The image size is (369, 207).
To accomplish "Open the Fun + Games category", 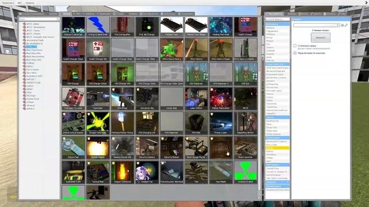I will [x=32, y=70].
